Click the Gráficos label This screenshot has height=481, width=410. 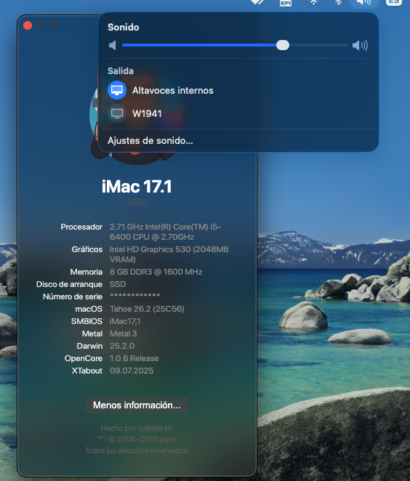[x=87, y=249]
